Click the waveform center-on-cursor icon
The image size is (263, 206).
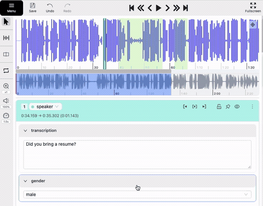pyautogui.click(x=253, y=25)
